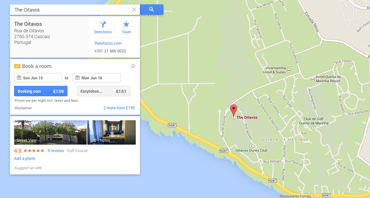This screenshot has width=370, height=198.
Task: Open the Sun Jun 15 check-in date picker
Action: click(x=38, y=78)
